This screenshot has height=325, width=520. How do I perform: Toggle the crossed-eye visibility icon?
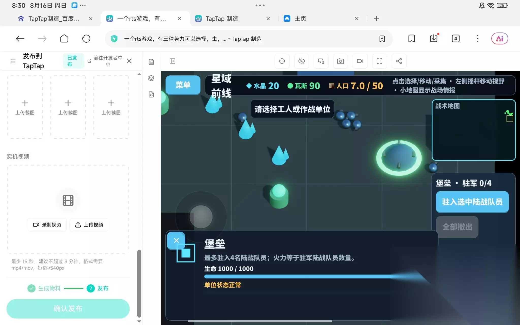coord(301,61)
